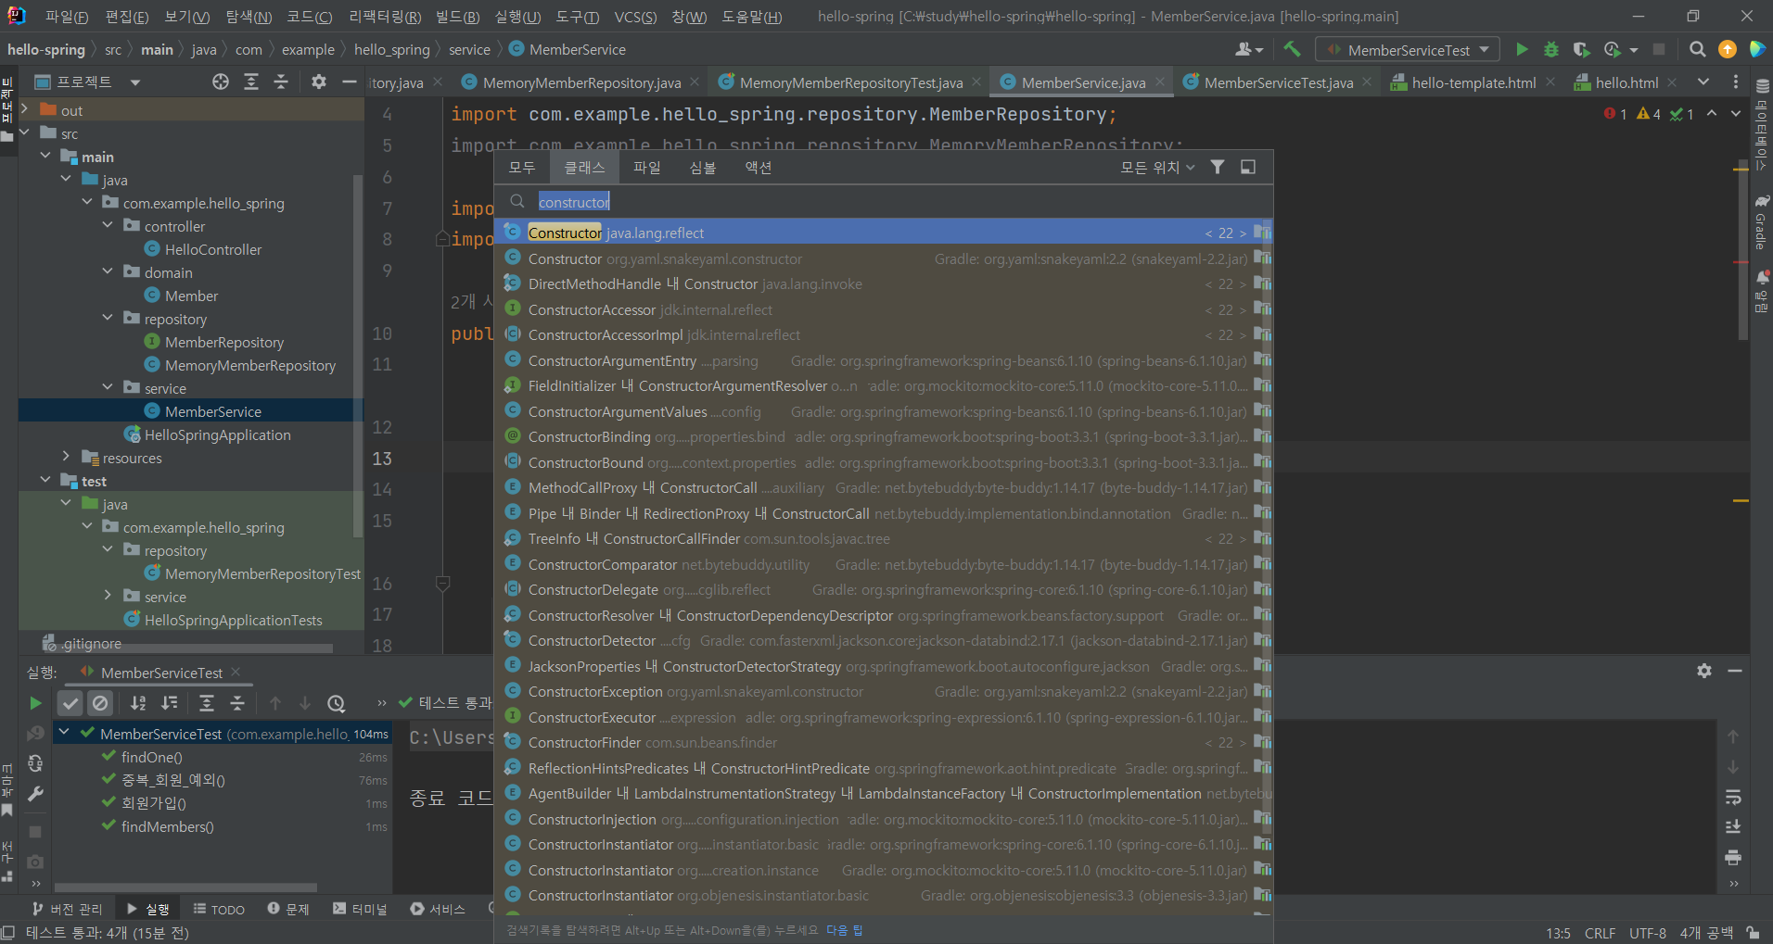The width and height of the screenshot is (1773, 944).
Task: Click the wrench icon in run sidebar
Action: tap(35, 794)
